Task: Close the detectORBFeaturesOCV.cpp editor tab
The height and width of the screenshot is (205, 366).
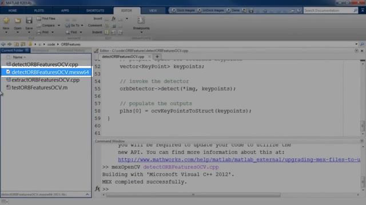Action: click(x=149, y=56)
